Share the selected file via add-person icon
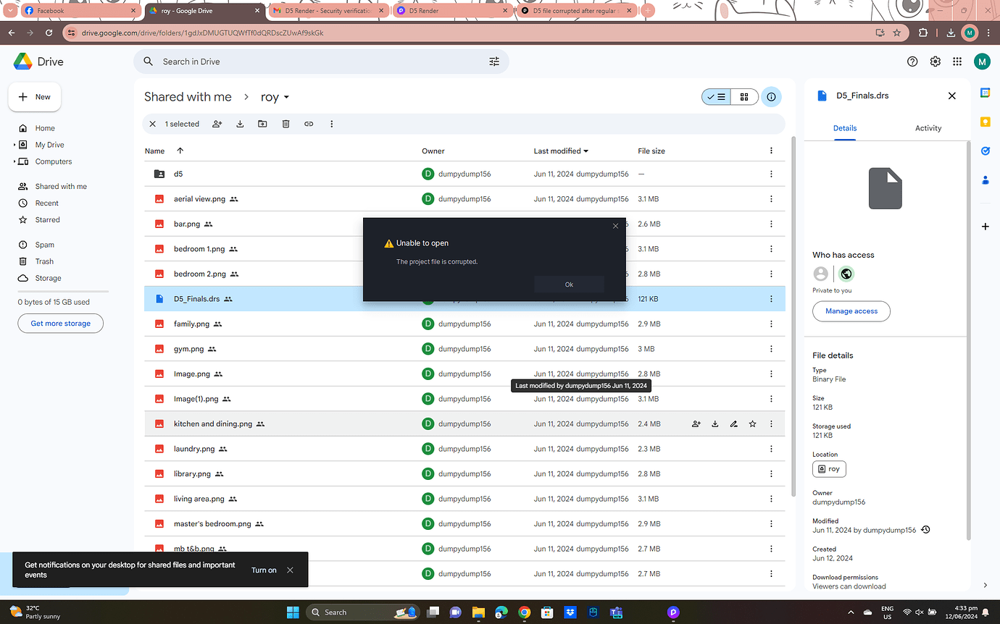Viewport: 1000px width, 624px height. (x=217, y=124)
